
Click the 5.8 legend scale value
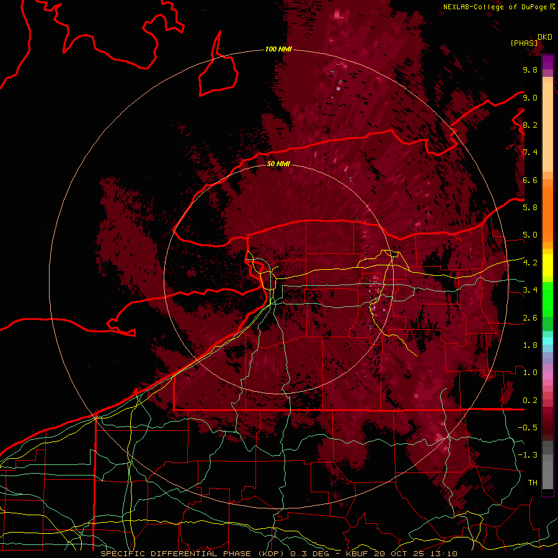click(x=530, y=208)
